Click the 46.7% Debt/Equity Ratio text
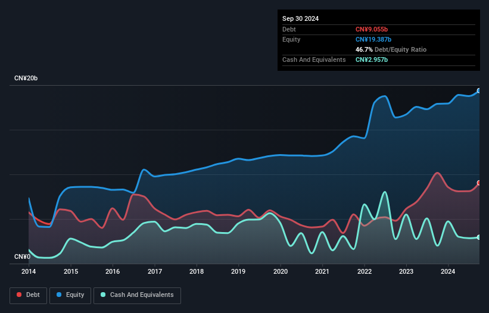 coord(391,49)
